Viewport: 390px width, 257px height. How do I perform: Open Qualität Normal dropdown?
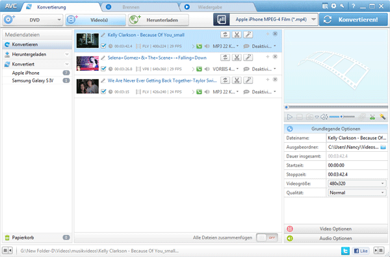(357, 193)
